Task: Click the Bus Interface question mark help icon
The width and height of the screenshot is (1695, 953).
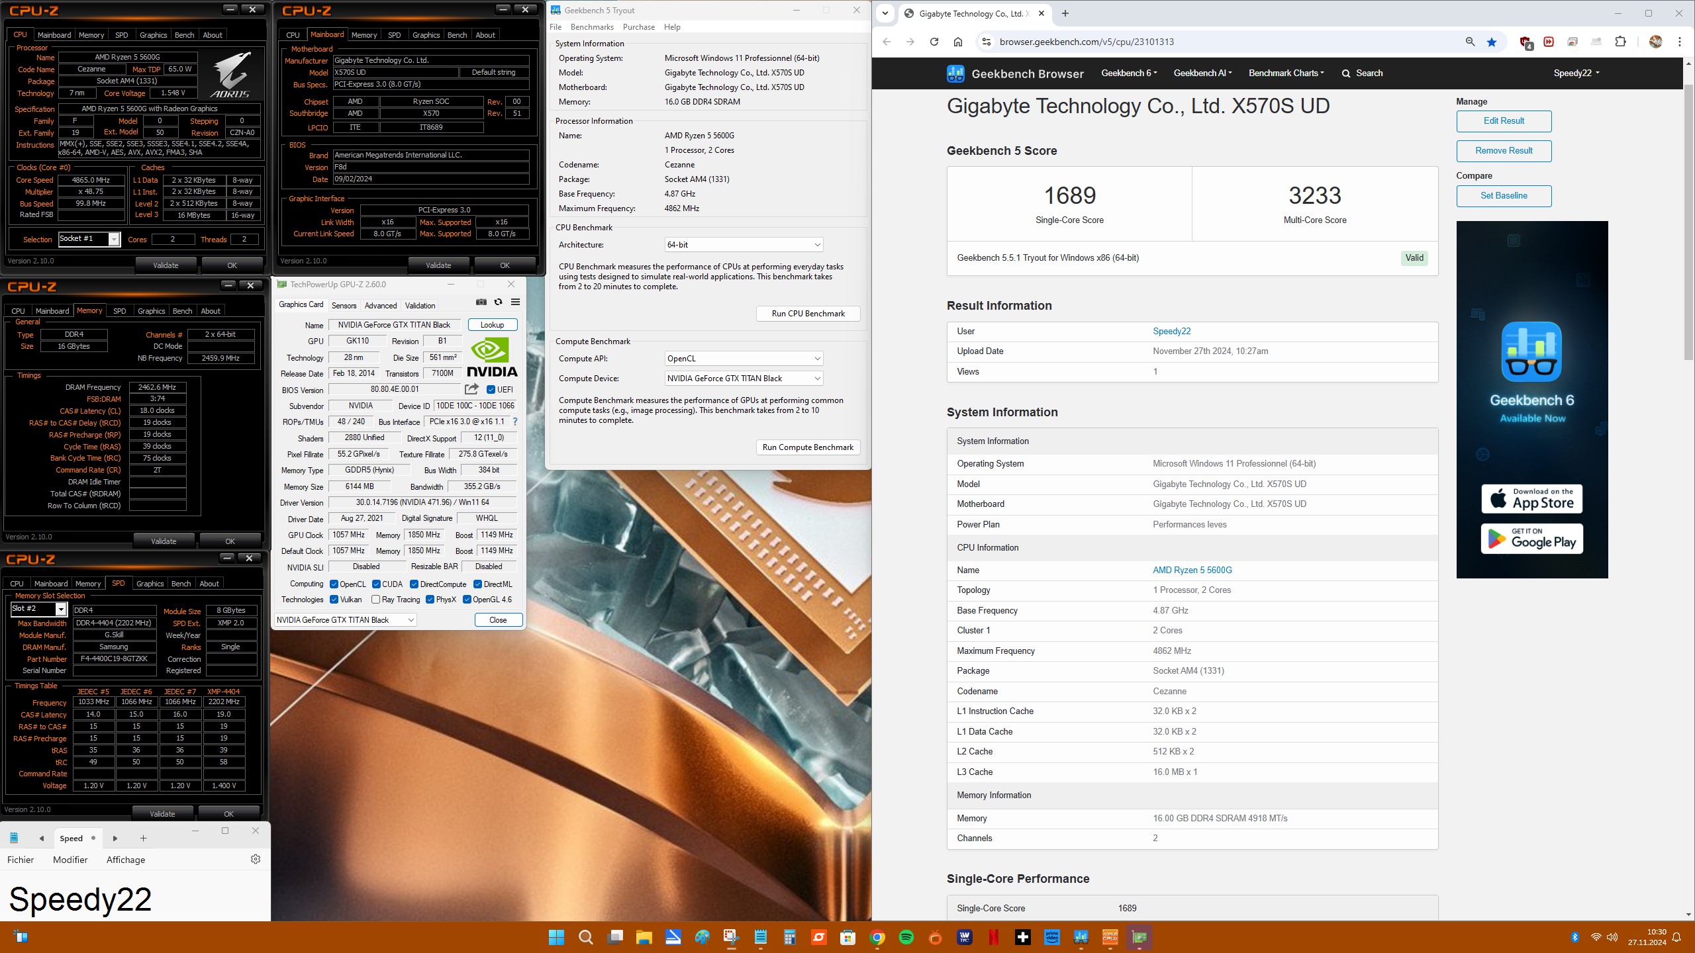Action: pos(514,422)
